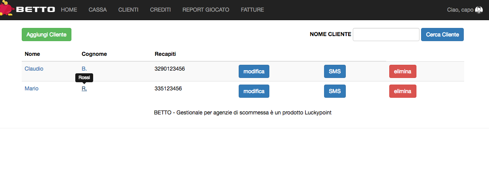489x173 pixels.
Task: Focus the NOME CLIENTE text field
Action: pyautogui.click(x=386, y=35)
